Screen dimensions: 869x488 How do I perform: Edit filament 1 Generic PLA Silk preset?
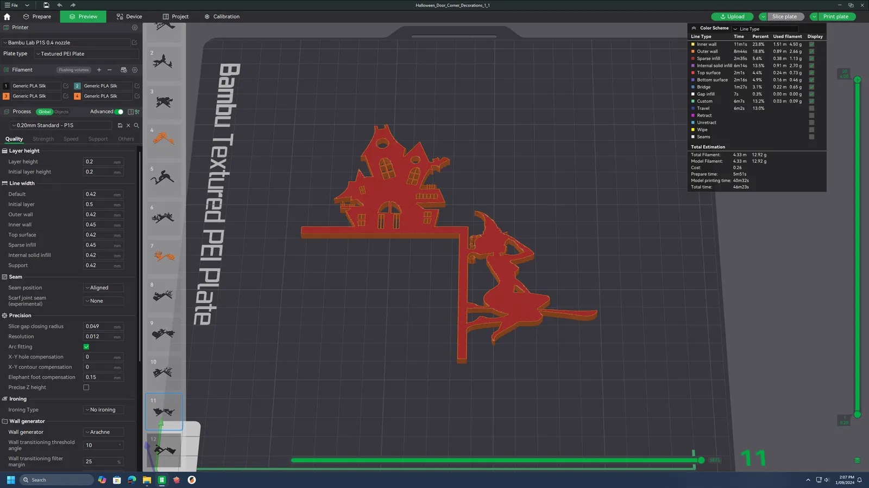(x=66, y=86)
